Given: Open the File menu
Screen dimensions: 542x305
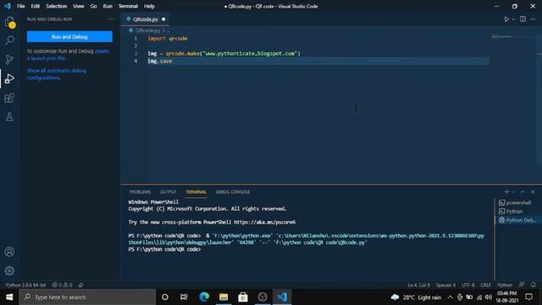Looking at the screenshot, I should point(20,6).
